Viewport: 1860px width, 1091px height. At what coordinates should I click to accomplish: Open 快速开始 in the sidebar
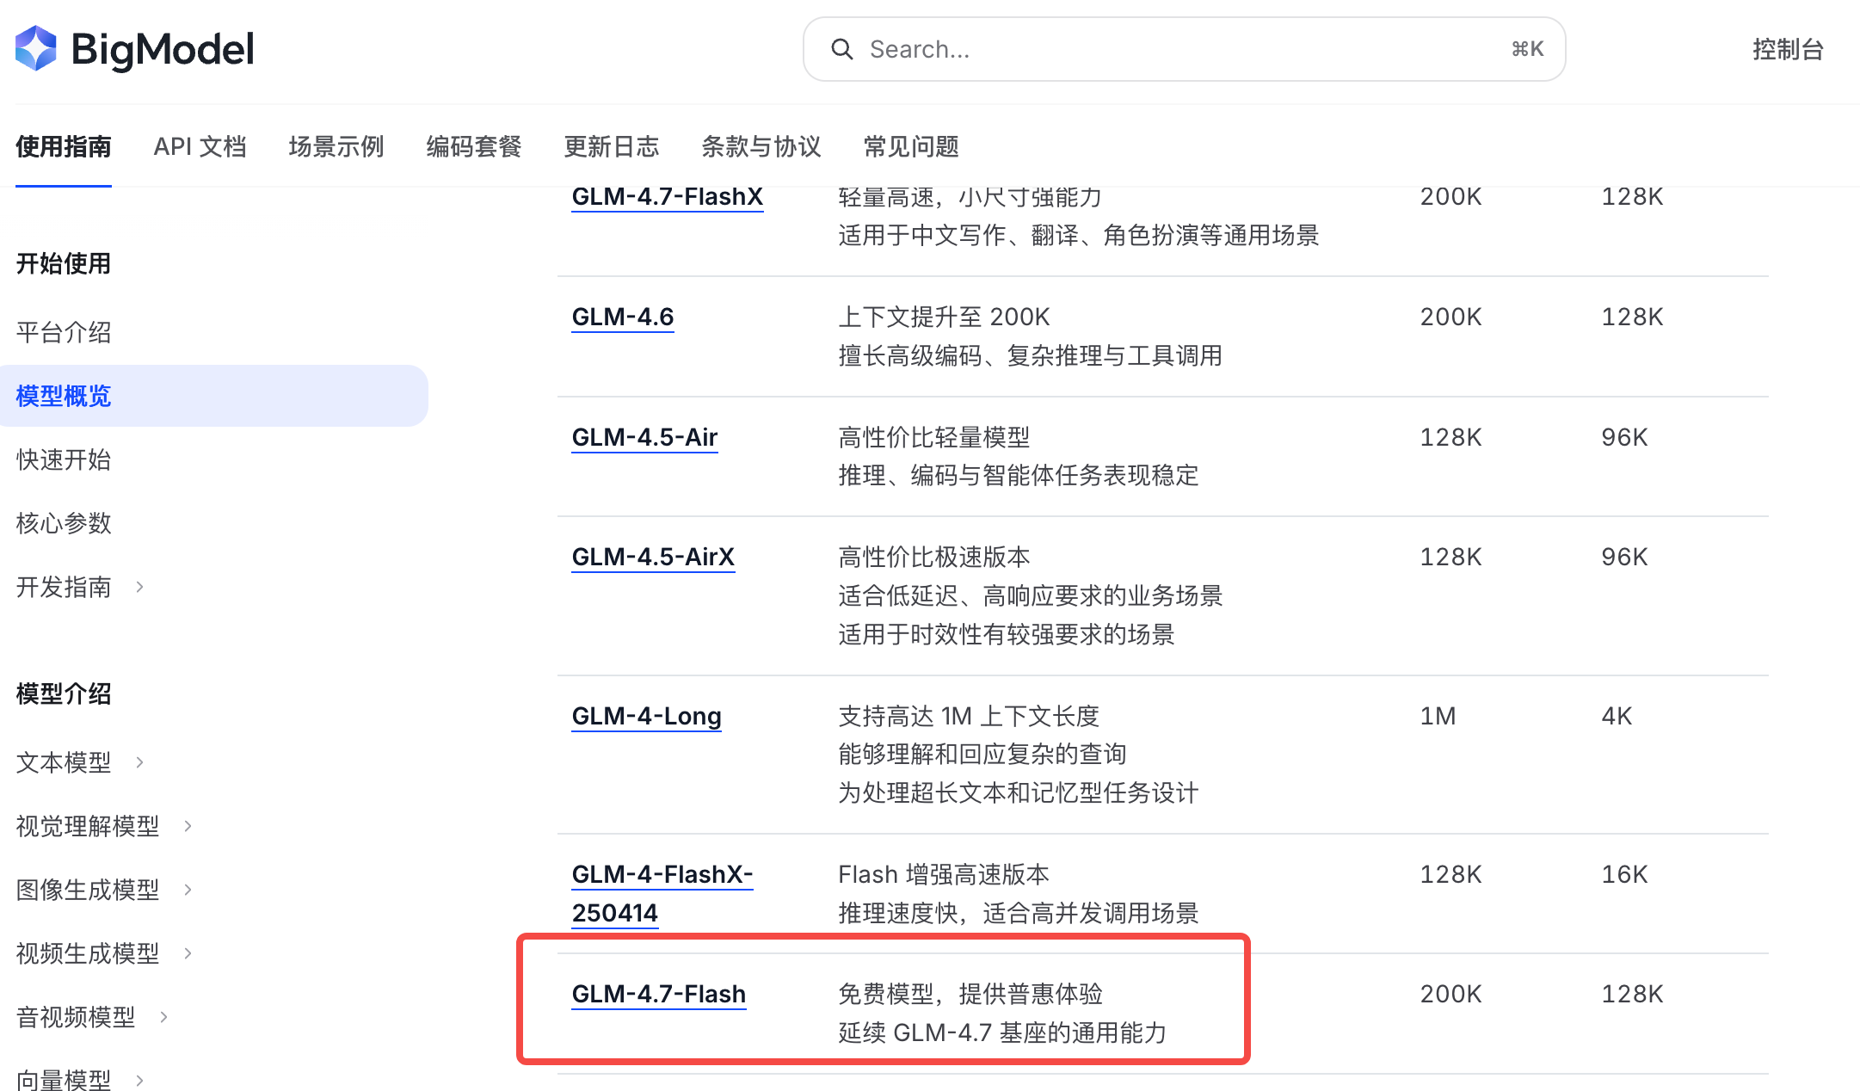click(x=64, y=459)
